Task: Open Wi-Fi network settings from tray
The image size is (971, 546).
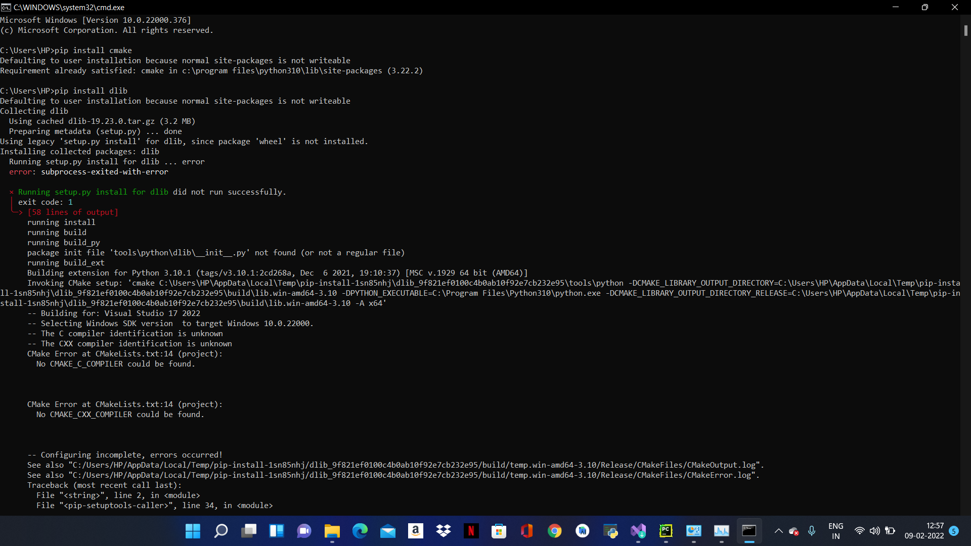Action: [859, 531]
